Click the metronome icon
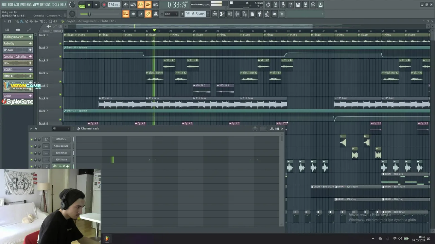 click(x=126, y=5)
